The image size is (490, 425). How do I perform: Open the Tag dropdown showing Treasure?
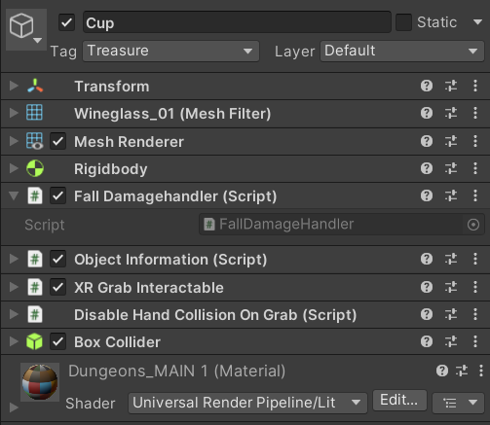point(170,51)
